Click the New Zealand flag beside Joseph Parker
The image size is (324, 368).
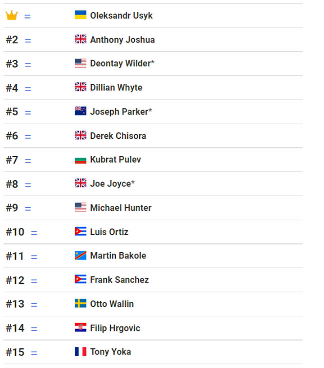[80, 111]
